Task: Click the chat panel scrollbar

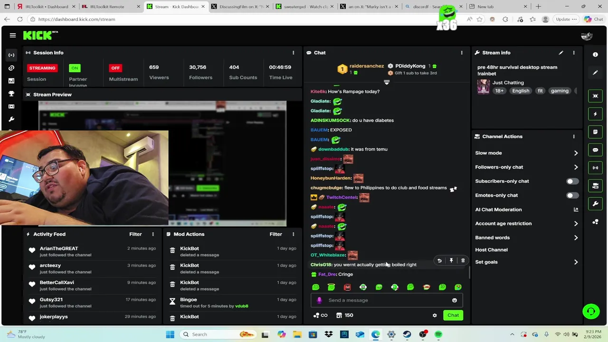Action: point(470,272)
